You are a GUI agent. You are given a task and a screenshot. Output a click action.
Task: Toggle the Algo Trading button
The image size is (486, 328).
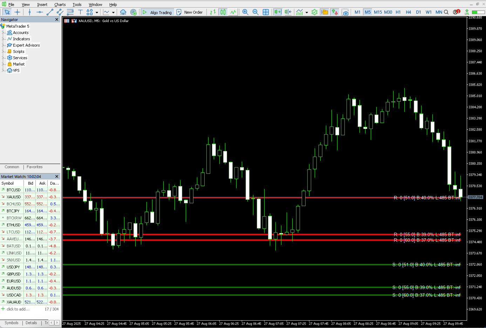[157, 12]
